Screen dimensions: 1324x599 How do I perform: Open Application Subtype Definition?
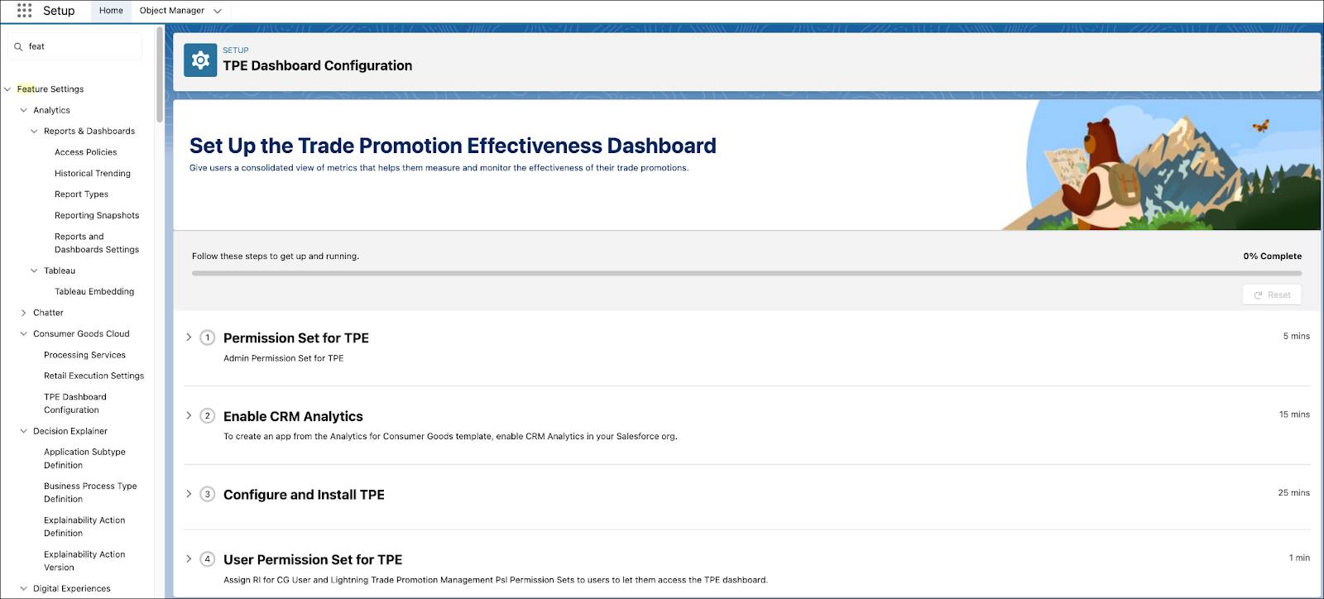(84, 458)
